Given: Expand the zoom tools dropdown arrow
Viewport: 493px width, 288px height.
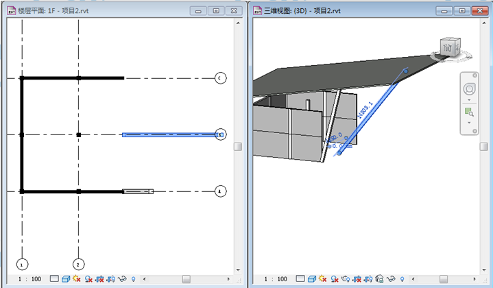Looking at the screenshot, I should (x=469, y=123).
